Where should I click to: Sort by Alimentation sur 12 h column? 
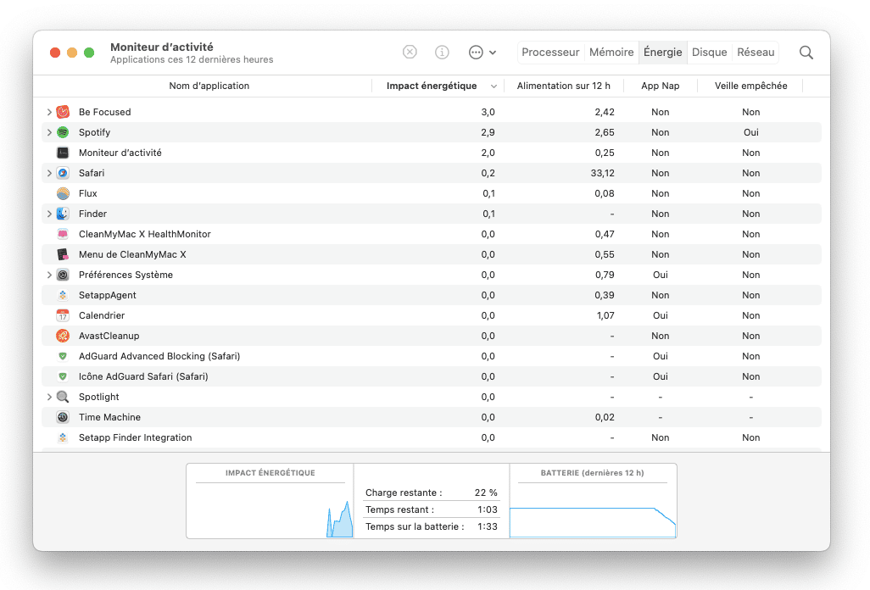coord(564,86)
